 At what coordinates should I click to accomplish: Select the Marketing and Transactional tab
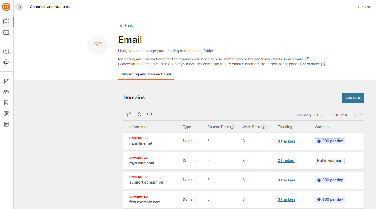[x=146, y=74]
